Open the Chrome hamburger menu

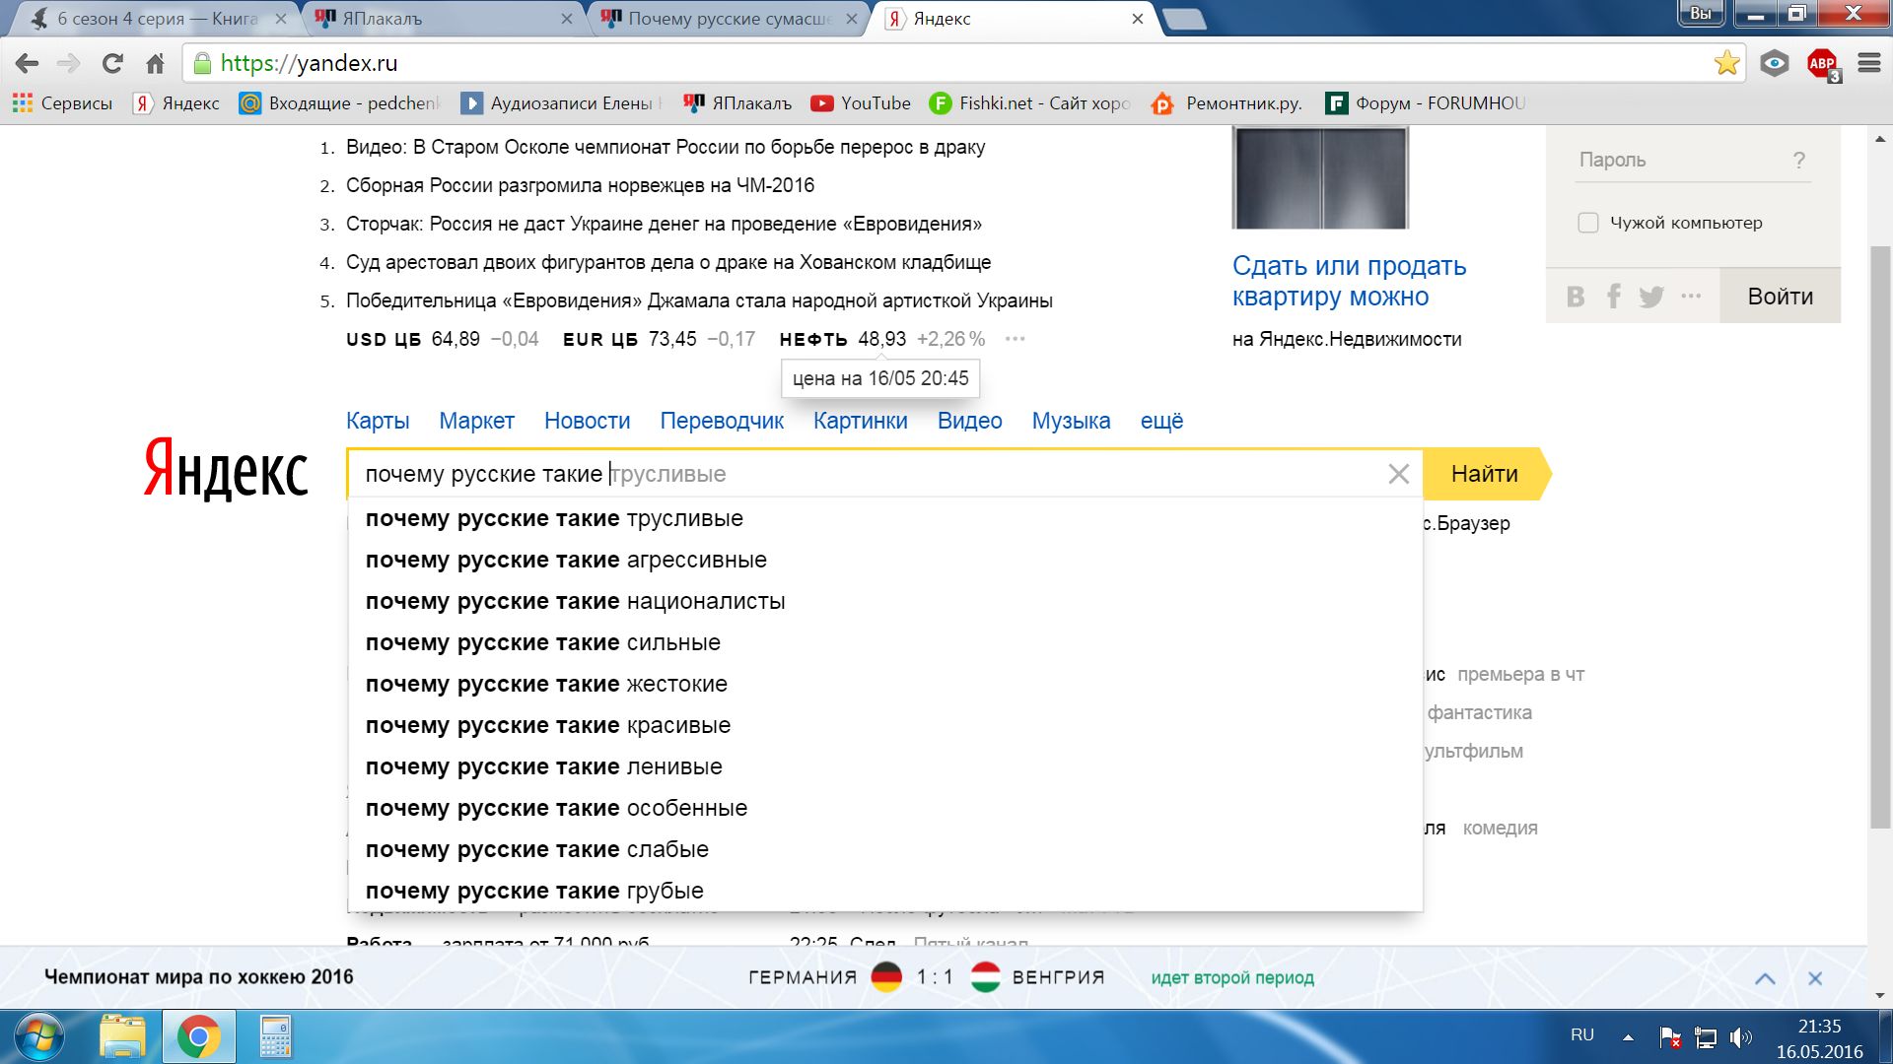(x=1869, y=63)
